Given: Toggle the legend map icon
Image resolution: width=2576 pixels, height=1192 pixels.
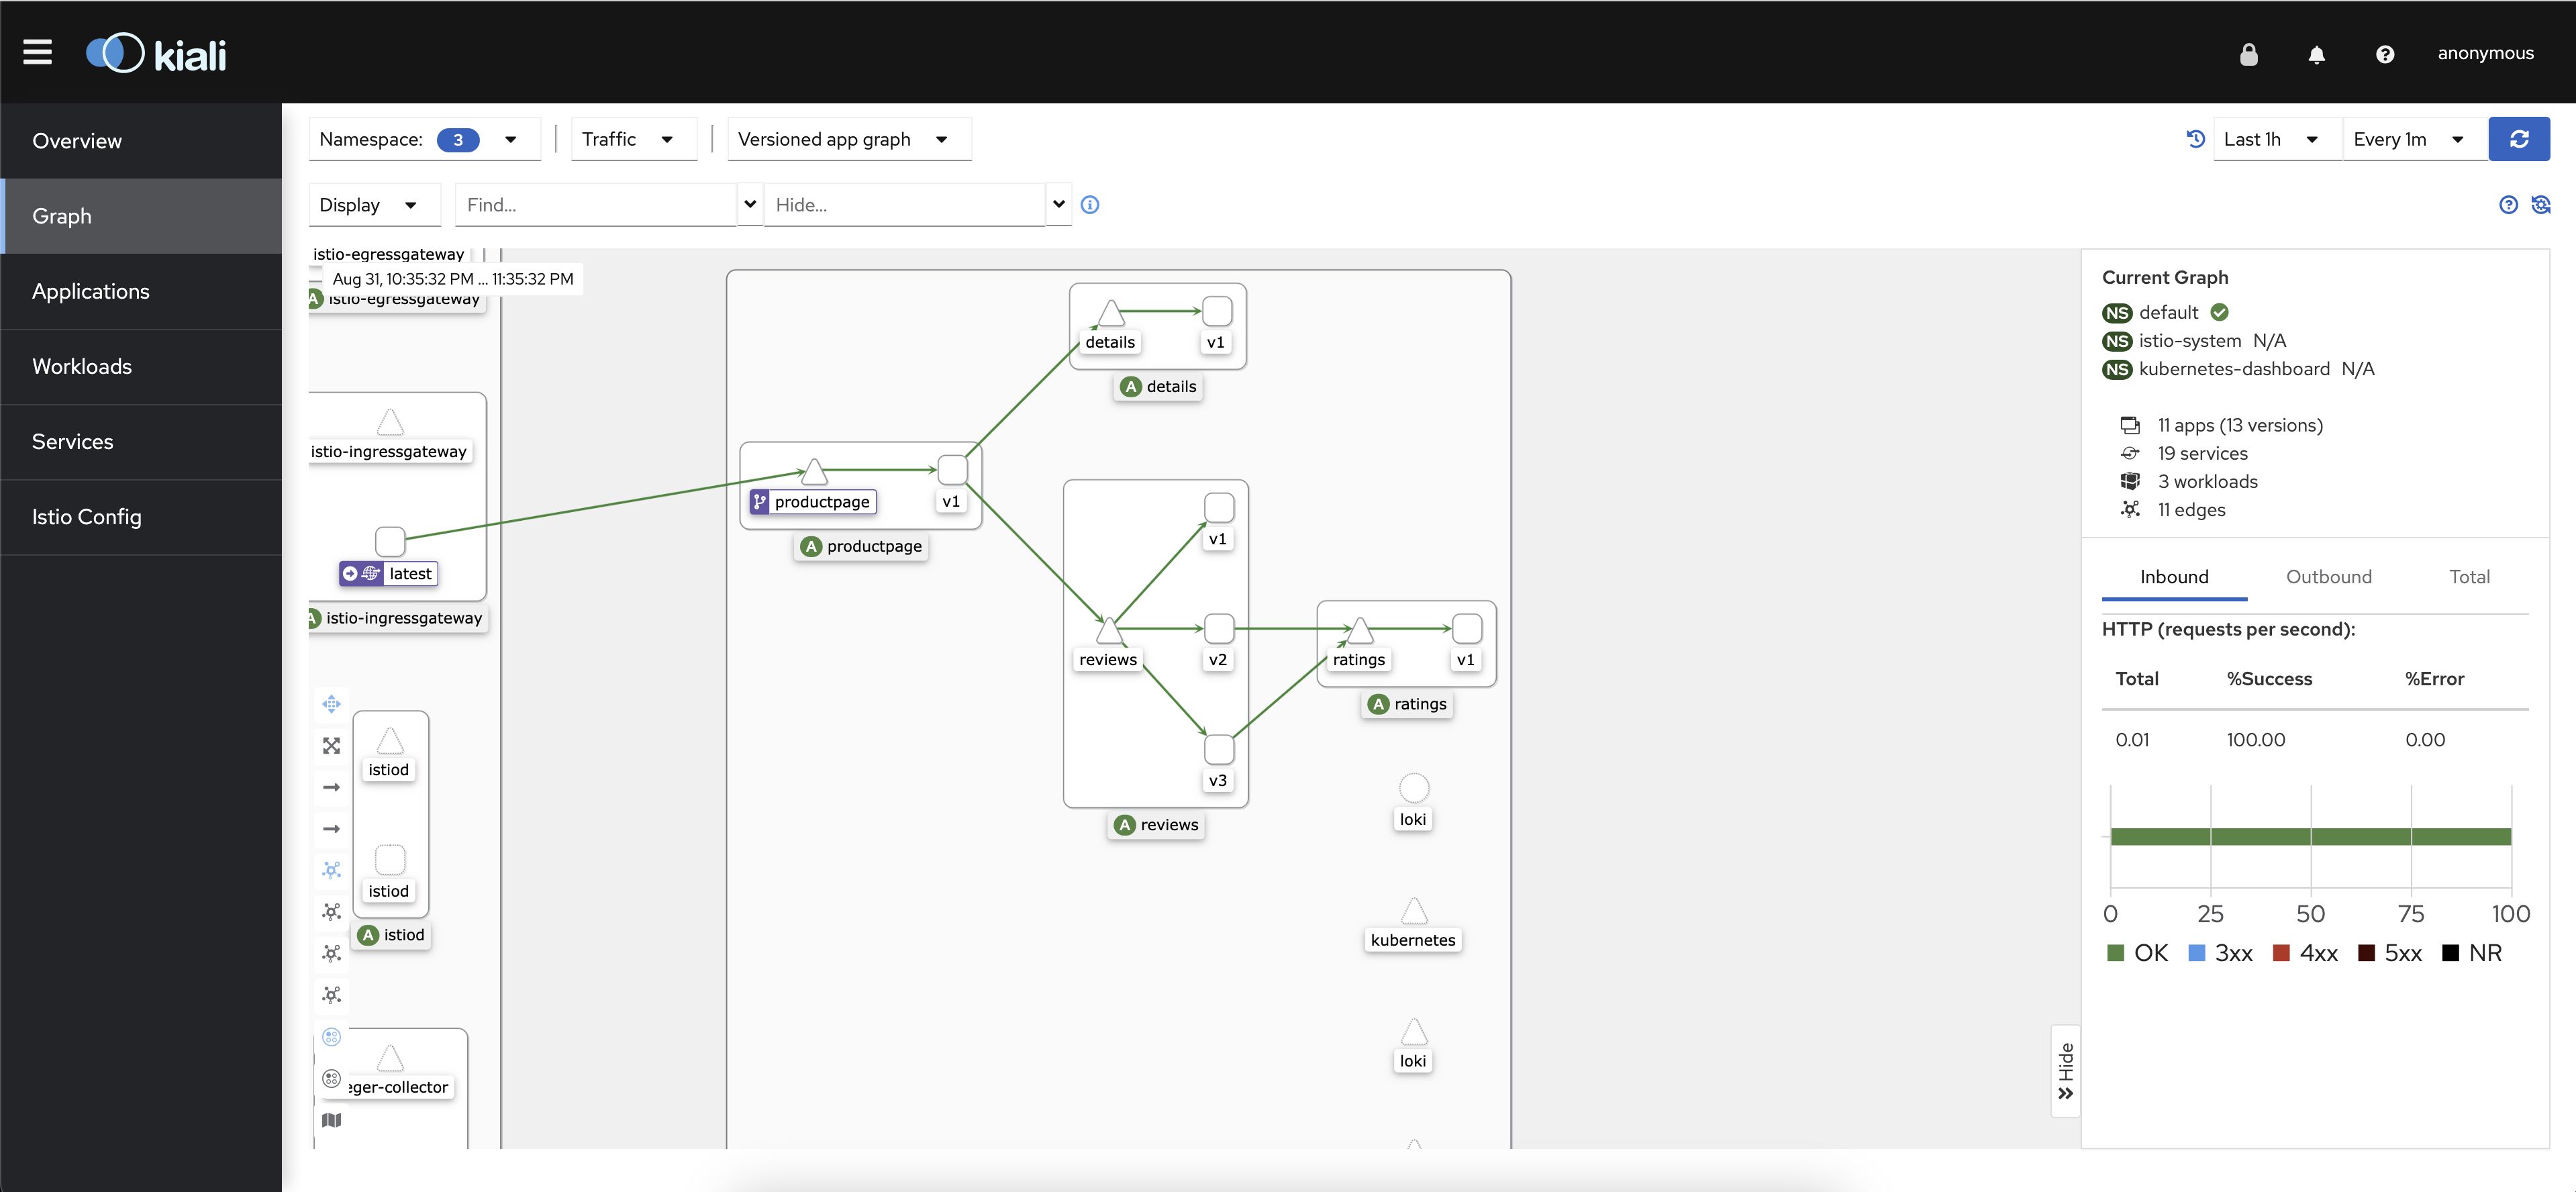Looking at the screenshot, I should (331, 1120).
